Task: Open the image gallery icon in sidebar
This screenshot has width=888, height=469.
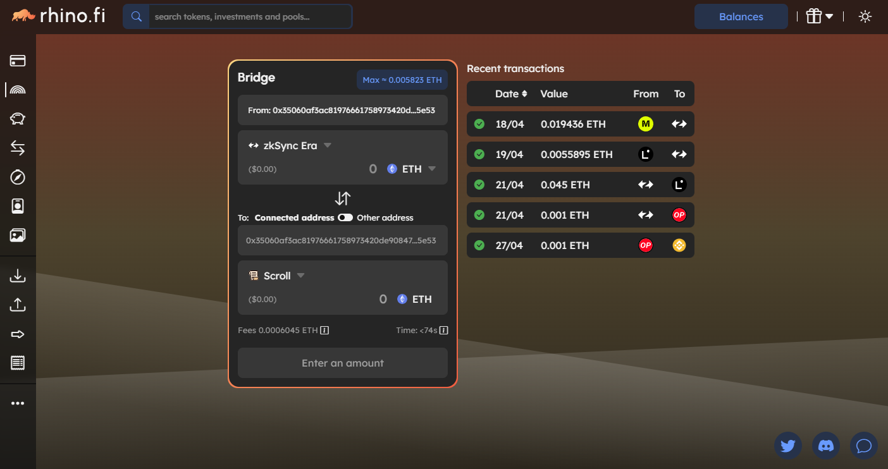Action: pos(18,235)
